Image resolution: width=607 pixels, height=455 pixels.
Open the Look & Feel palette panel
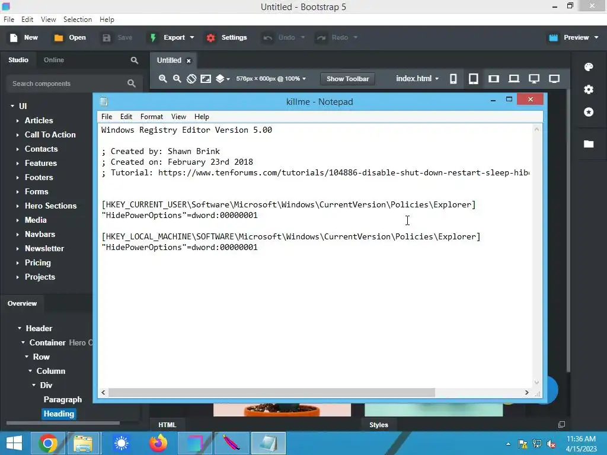point(589,67)
